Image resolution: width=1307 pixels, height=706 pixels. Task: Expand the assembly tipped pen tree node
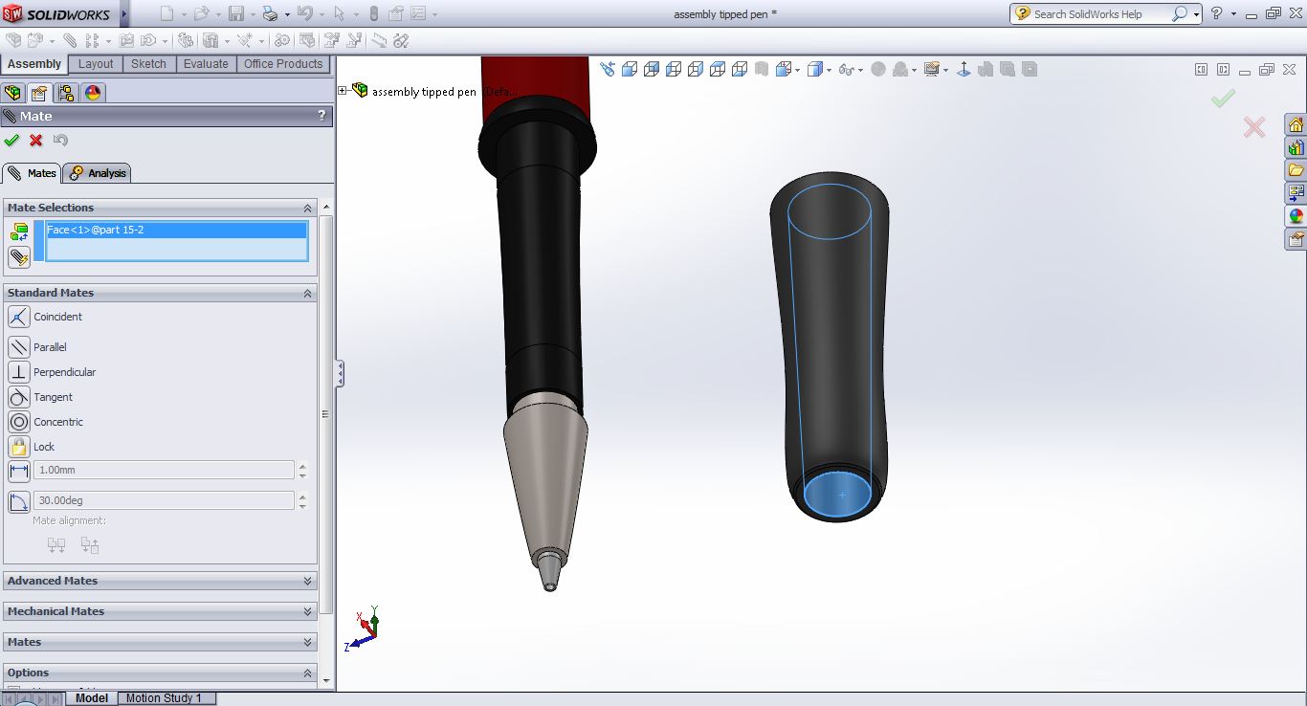pos(343,91)
